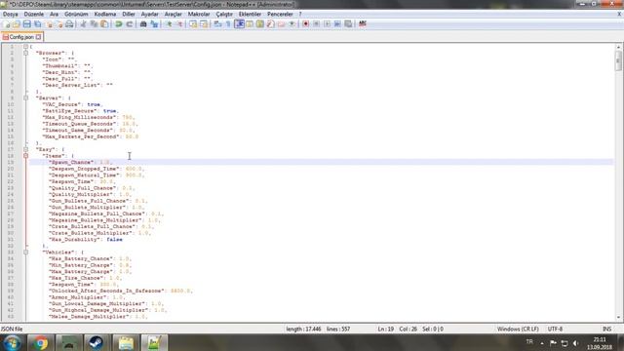
Task: Open the Replace toolbar icon
Action: [x=154, y=24]
